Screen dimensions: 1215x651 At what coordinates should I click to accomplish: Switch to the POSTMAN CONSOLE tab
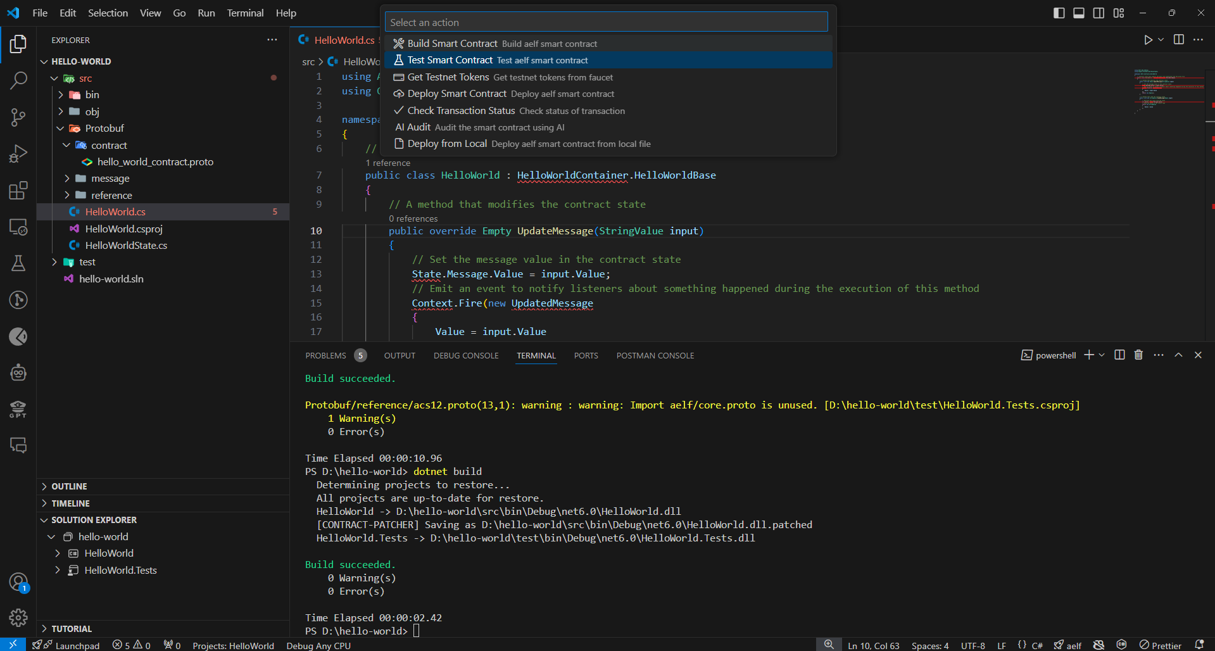[x=655, y=356]
